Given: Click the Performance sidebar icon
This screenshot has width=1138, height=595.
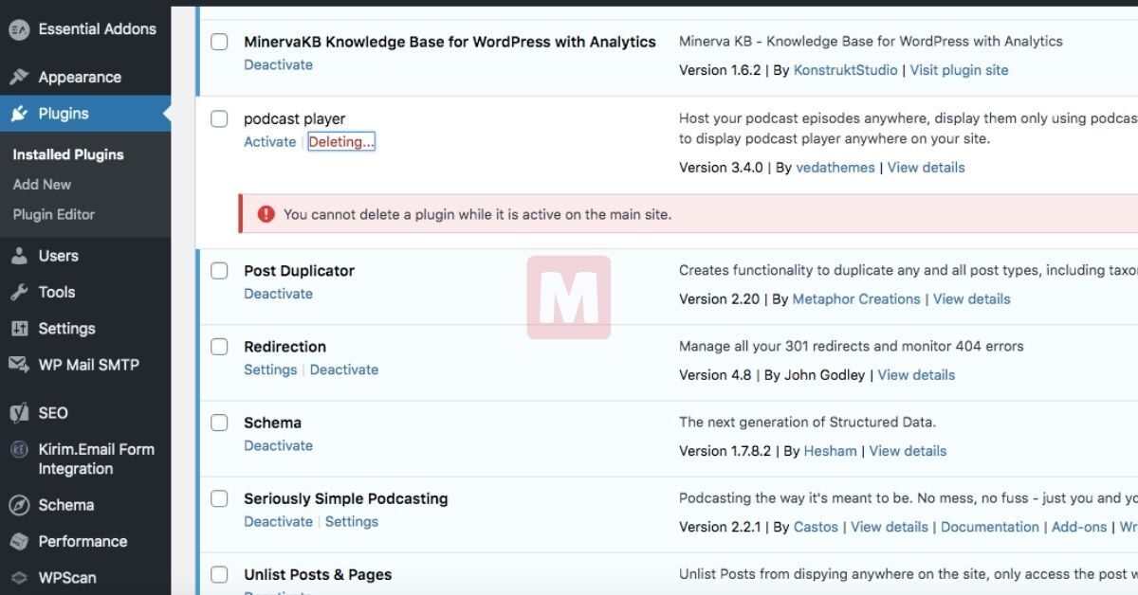Looking at the screenshot, I should pyautogui.click(x=19, y=541).
